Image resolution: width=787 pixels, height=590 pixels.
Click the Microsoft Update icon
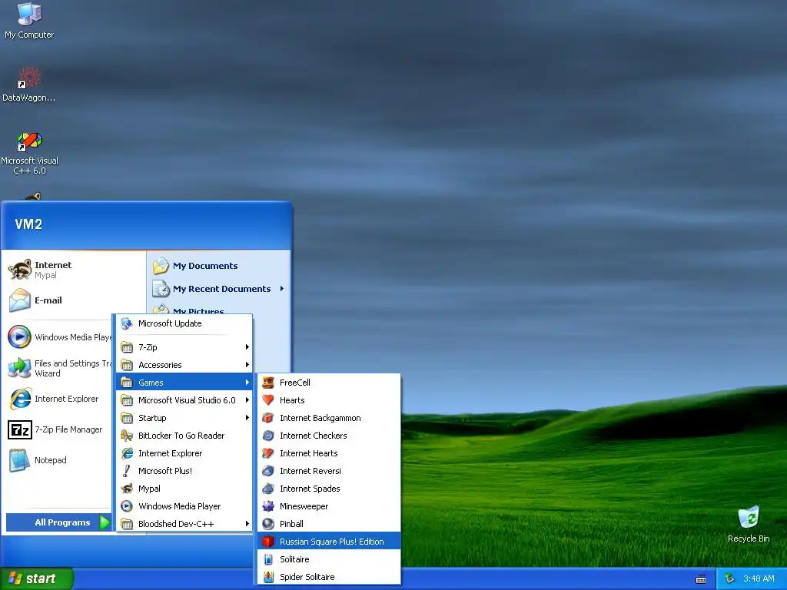pyautogui.click(x=127, y=323)
